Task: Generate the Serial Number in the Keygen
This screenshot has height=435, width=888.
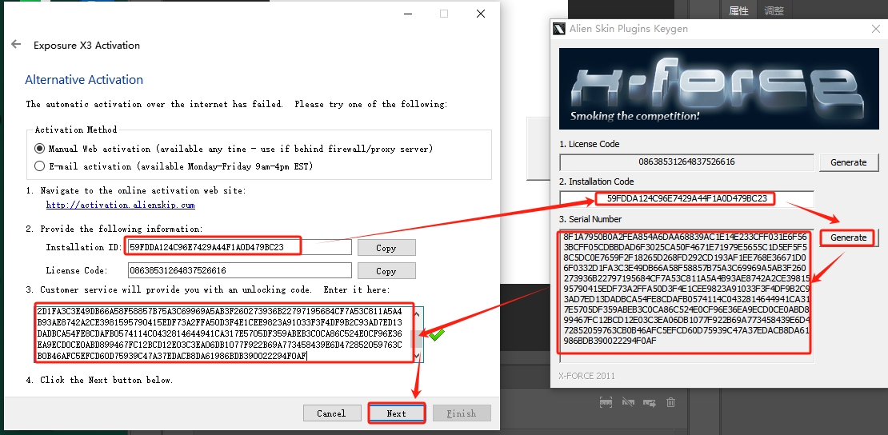Action: point(848,237)
